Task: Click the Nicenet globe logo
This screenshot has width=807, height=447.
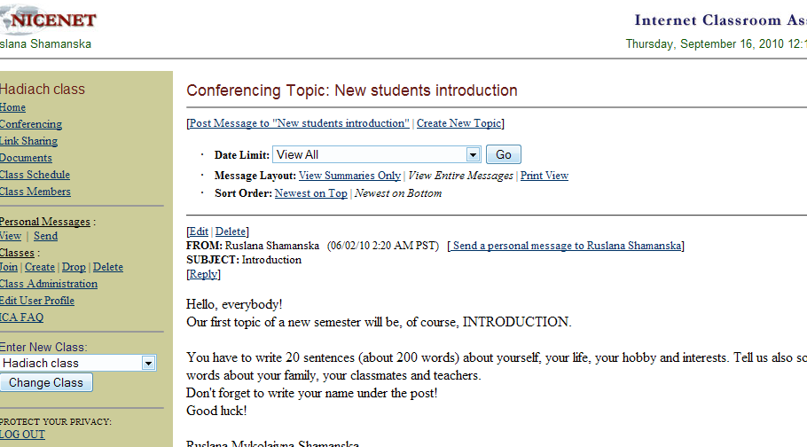Action: click(49, 20)
